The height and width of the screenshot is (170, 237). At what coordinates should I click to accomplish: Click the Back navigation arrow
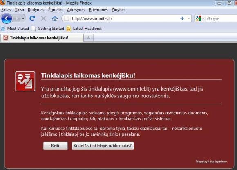7,18
